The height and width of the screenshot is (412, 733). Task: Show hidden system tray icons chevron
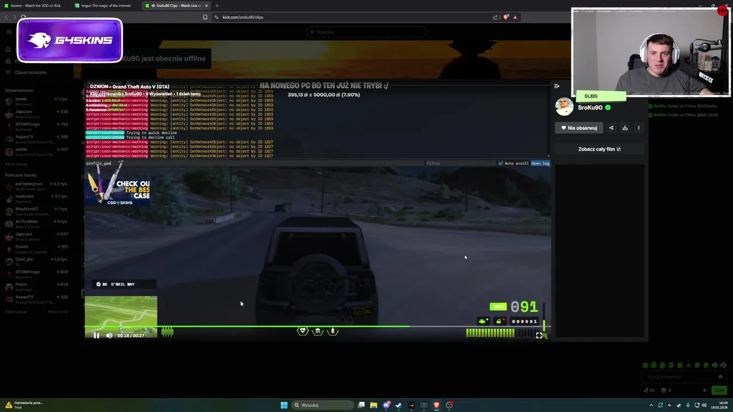[x=651, y=405]
